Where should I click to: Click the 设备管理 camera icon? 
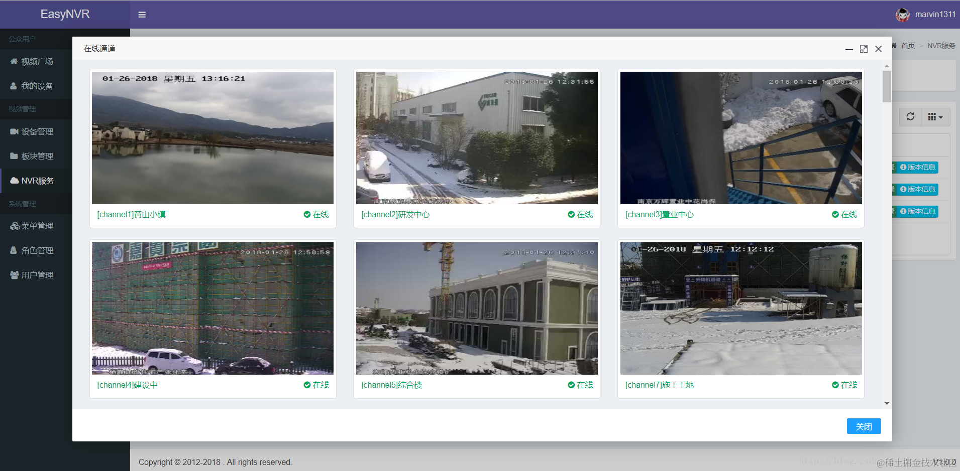click(14, 131)
